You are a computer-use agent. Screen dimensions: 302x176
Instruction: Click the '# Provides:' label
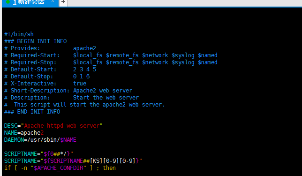22,48
